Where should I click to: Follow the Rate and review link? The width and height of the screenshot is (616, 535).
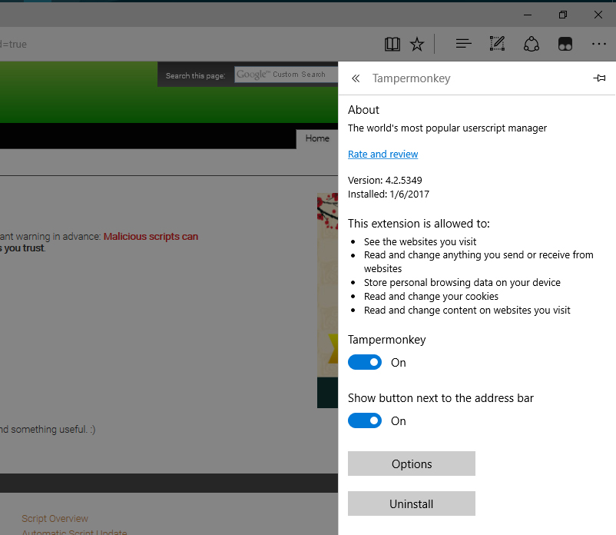click(x=383, y=154)
